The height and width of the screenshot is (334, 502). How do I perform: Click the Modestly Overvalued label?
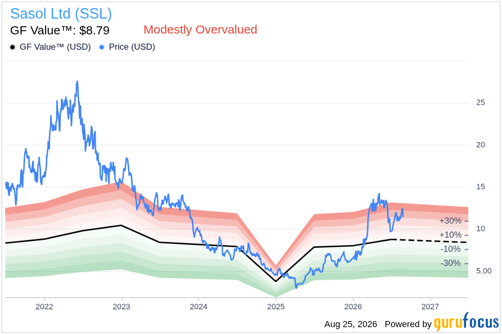200,30
